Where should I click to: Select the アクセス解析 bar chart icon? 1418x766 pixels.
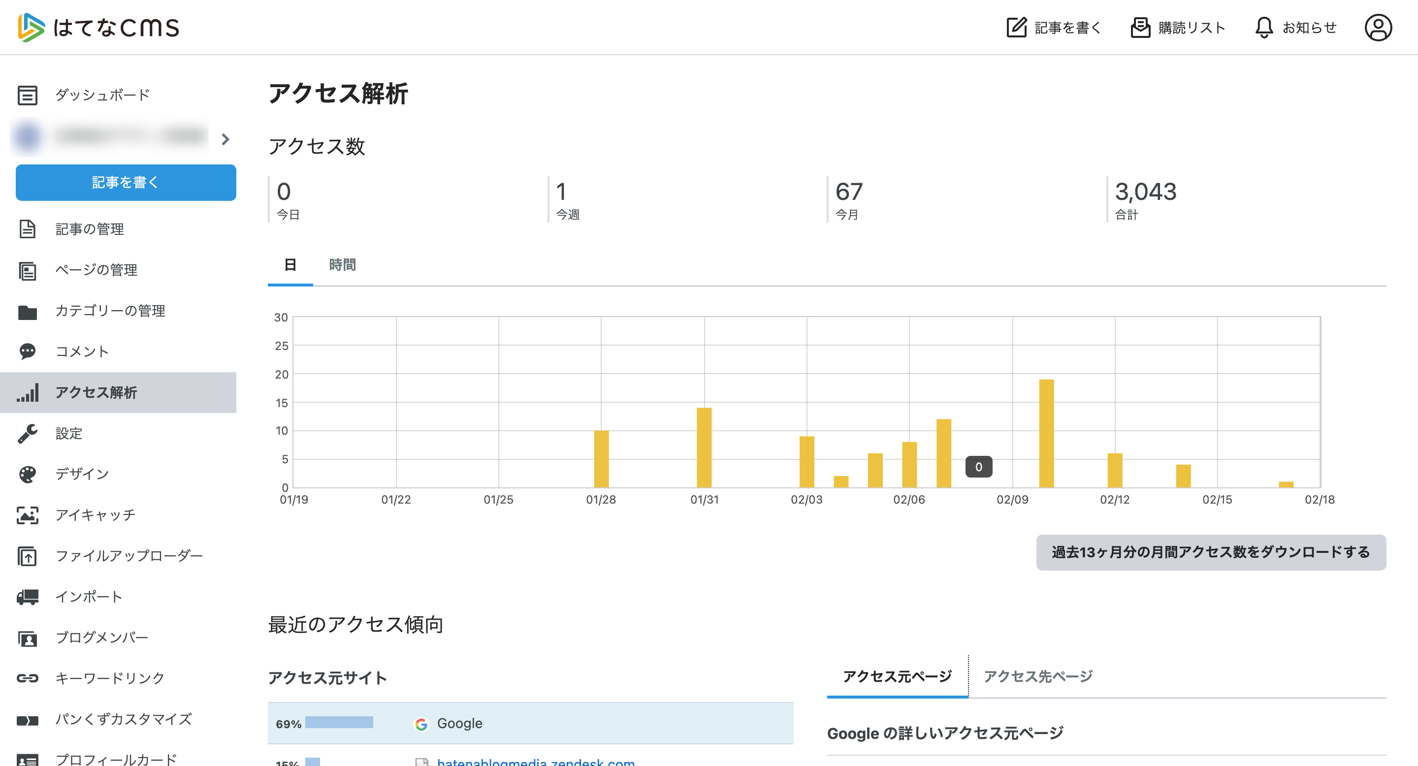point(28,392)
